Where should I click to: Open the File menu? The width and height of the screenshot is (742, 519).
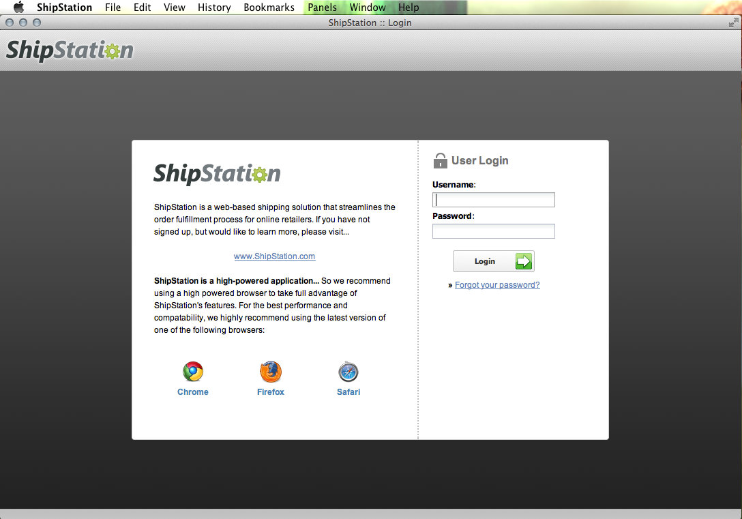113,7
